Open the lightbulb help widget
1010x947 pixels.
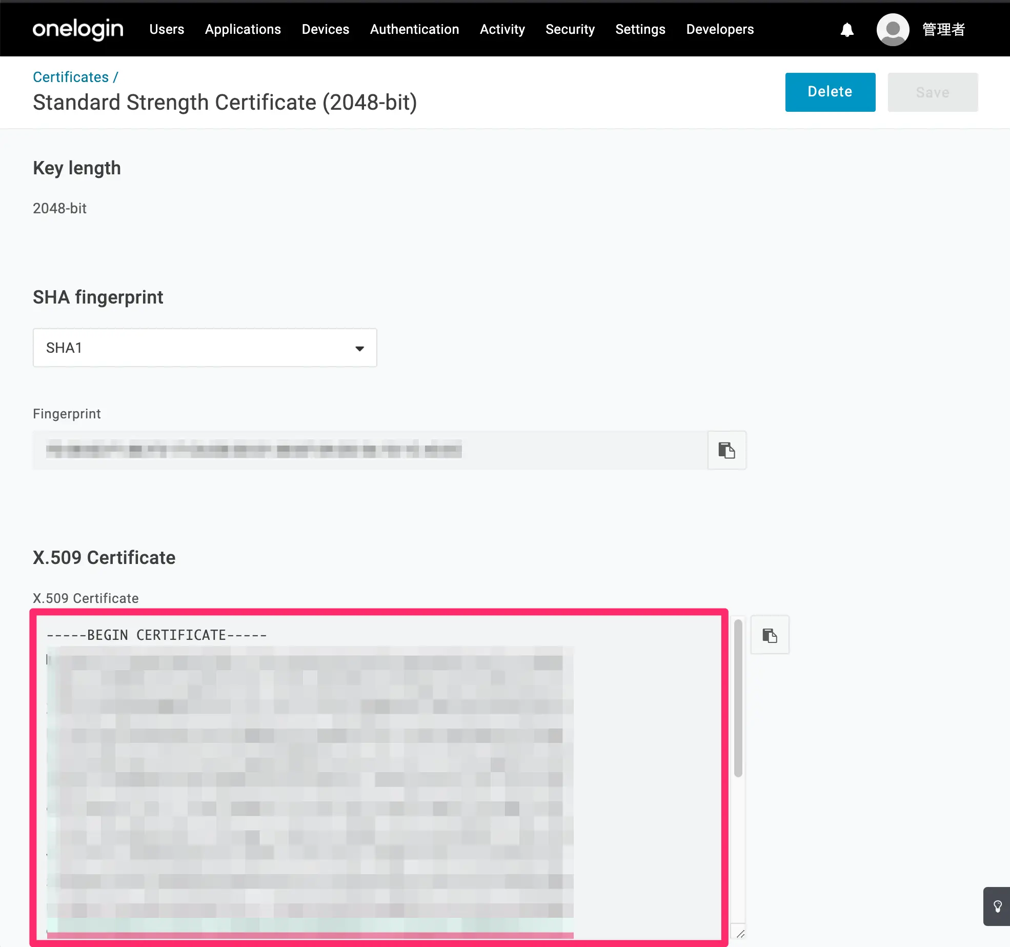[x=997, y=906]
